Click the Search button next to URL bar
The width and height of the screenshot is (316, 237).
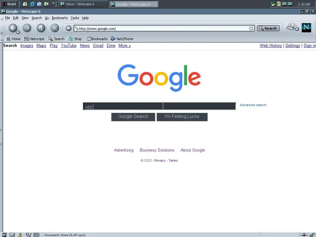[x=268, y=28]
